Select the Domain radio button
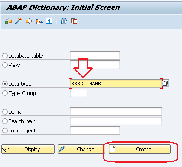The height and width of the screenshot is (167, 182). tap(5, 112)
